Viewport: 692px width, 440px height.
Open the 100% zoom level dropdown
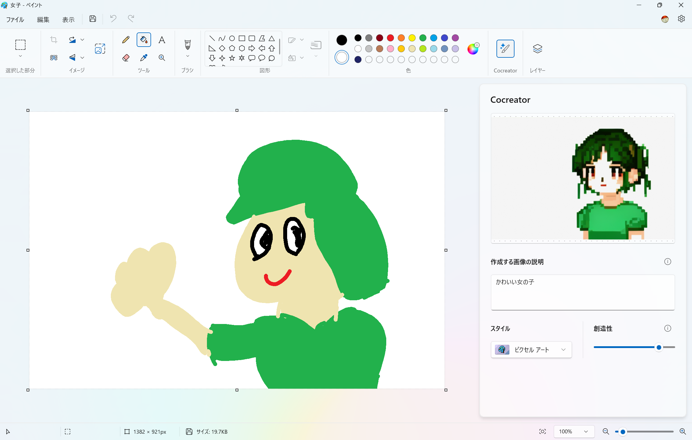click(x=574, y=431)
